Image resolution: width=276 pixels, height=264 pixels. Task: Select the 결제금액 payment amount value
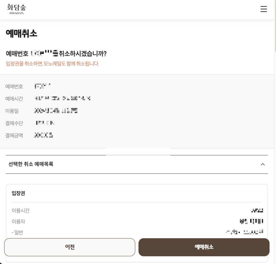pyautogui.click(x=43, y=135)
